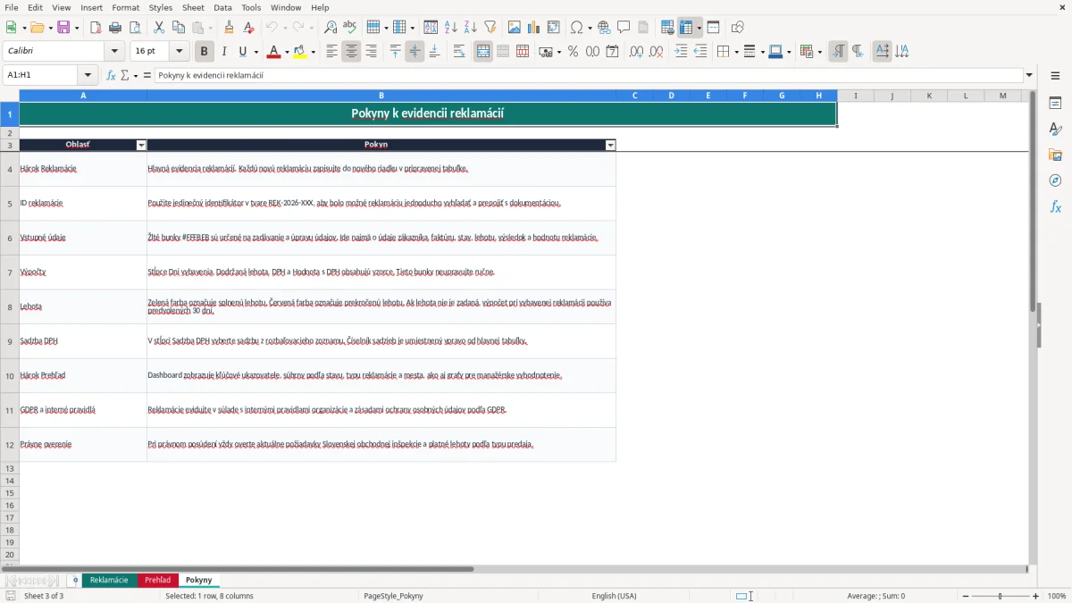Open the Font Color dropdown arrow
Image resolution: width=1072 pixels, height=603 pixels.
click(287, 52)
